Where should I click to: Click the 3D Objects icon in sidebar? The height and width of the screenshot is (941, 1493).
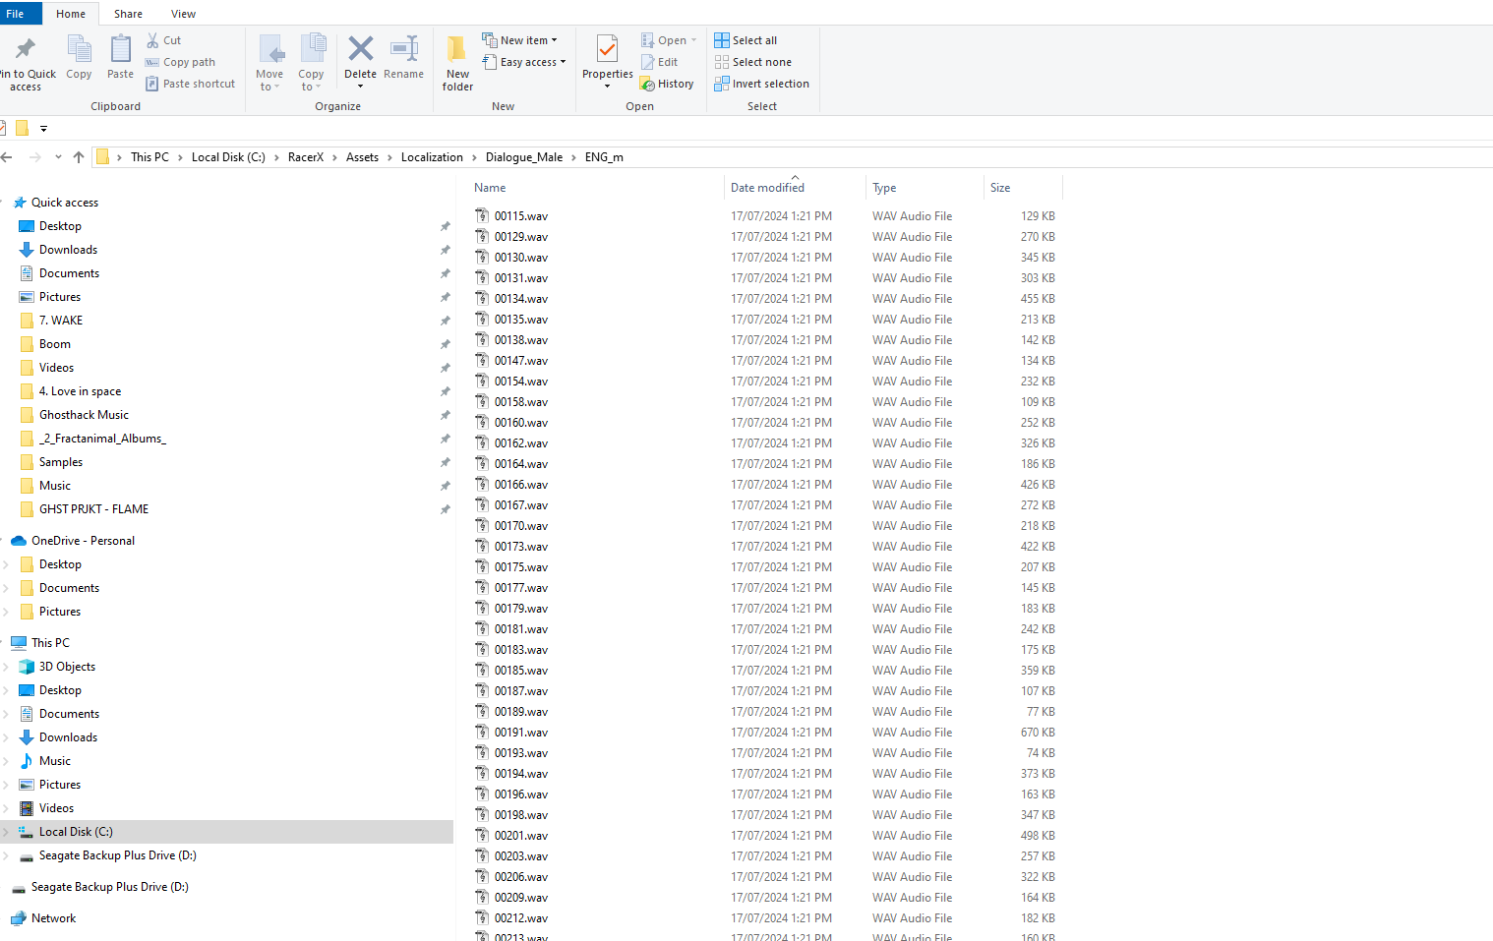coord(28,667)
